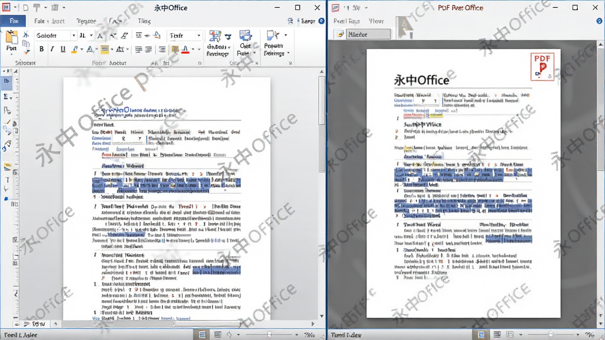Expand the yellow shading dropdown arrow
Viewport: 605px width, 340px height.
coord(112,50)
